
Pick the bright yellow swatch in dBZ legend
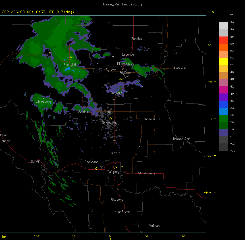click(x=223, y=61)
